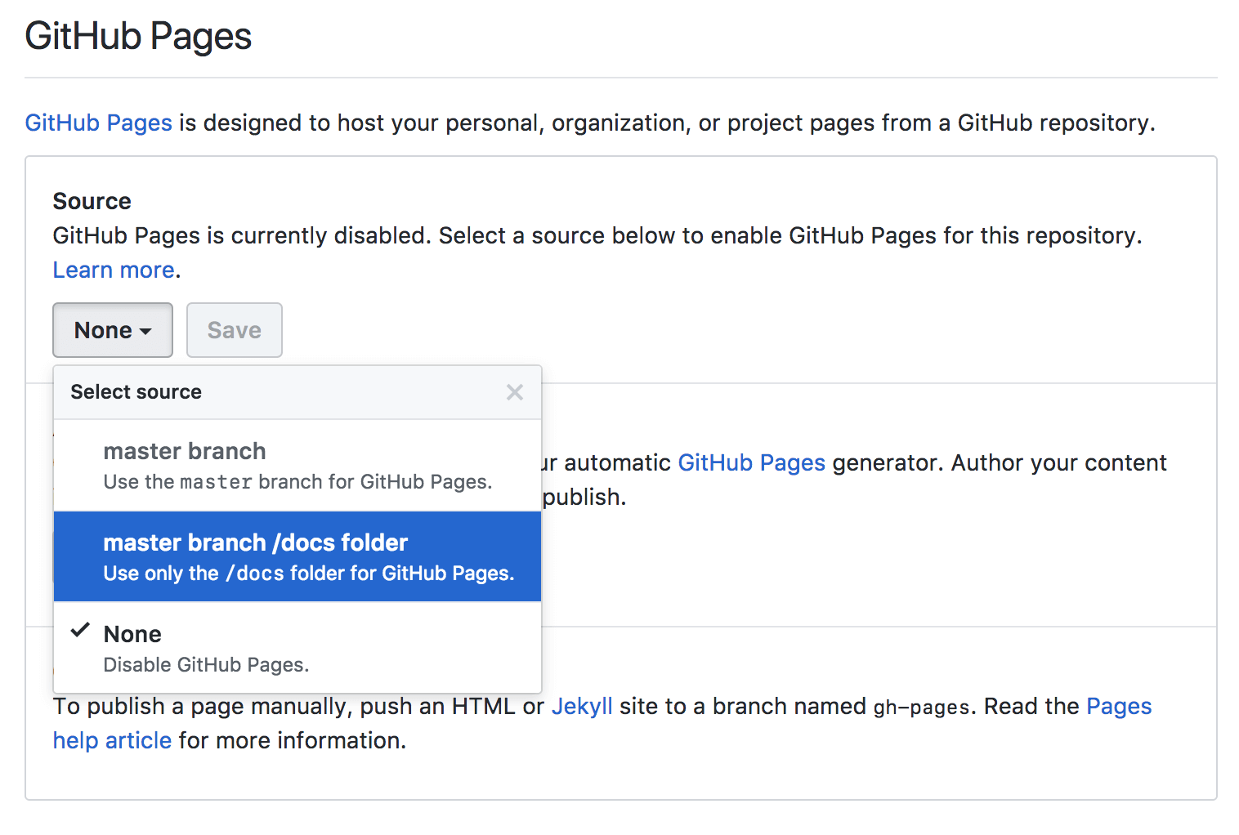
Task: Open the GitHub Pages link in intro sentence
Action: (x=99, y=123)
